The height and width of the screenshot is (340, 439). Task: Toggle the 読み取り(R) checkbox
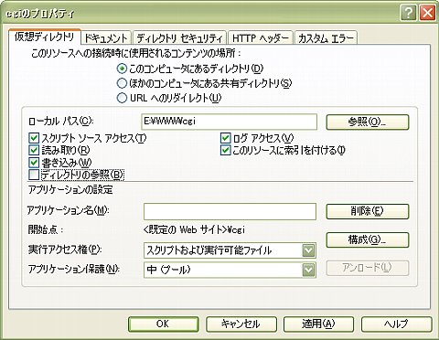pos(34,150)
